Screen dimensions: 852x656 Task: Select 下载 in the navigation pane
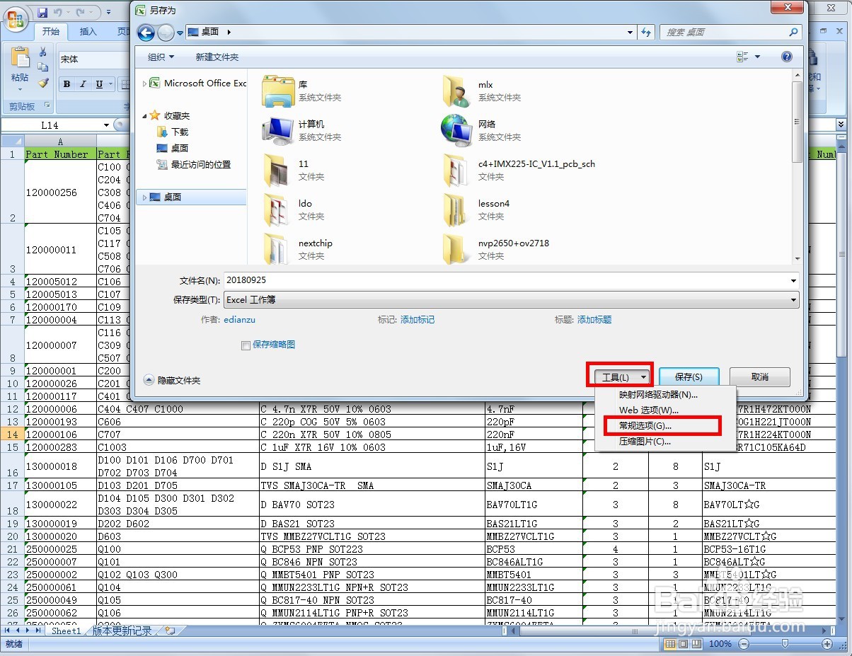[x=180, y=132]
